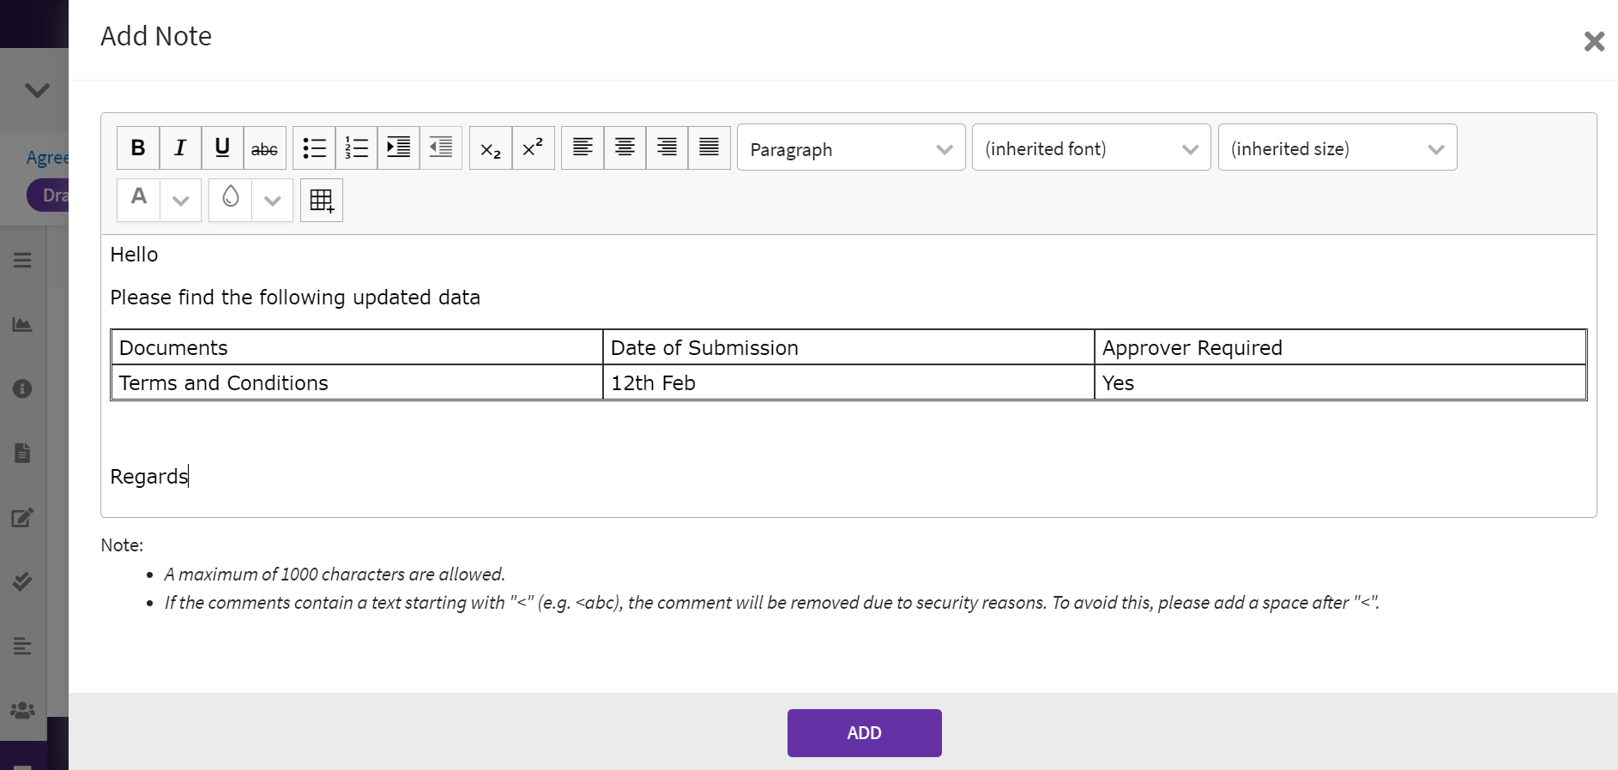Expand the font color picker arrow

[180, 201]
